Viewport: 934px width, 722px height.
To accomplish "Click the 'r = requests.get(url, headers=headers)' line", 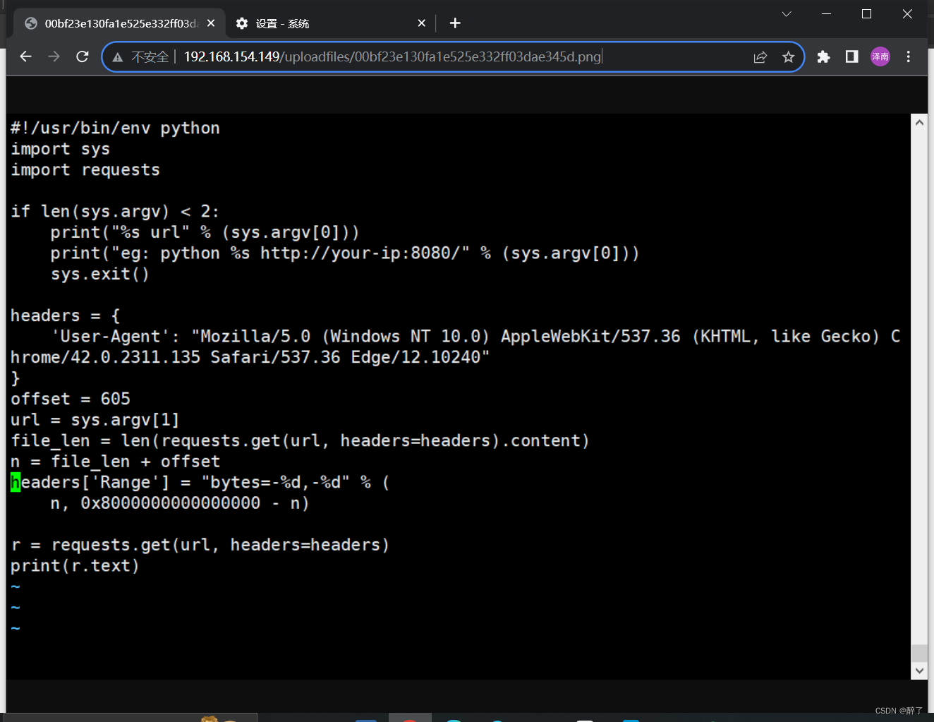I will tap(200, 545).
